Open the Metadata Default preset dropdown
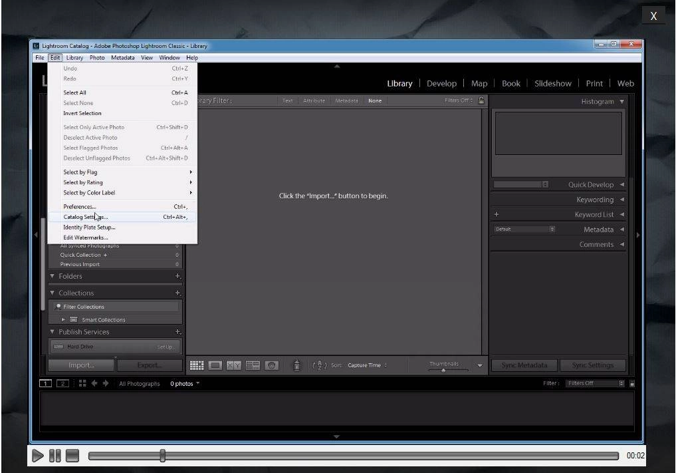Viewport: 676px width, 473px height. click(x=524, y=229)
